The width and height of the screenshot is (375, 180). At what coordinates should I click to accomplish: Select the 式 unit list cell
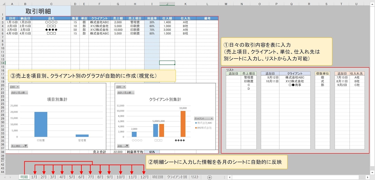(322, 81)
